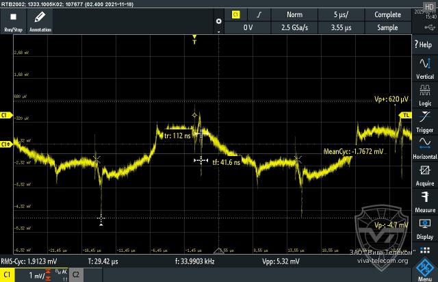Open the Help menu

pyautogui.click(x=425, y=44)
